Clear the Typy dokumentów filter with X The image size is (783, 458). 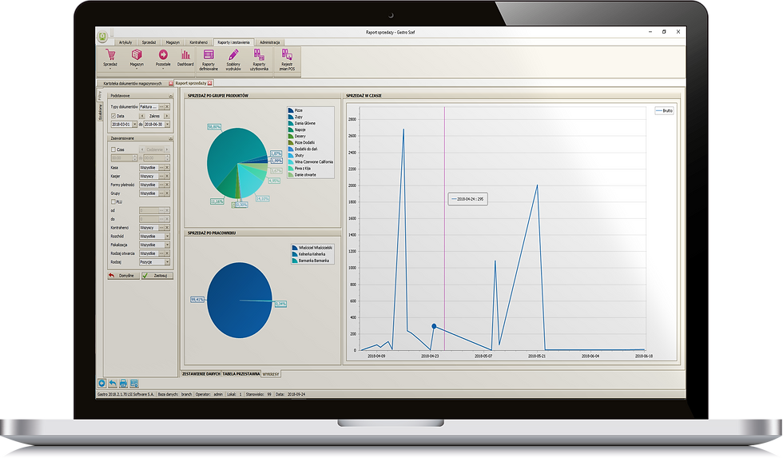click(x=167, y=107)
